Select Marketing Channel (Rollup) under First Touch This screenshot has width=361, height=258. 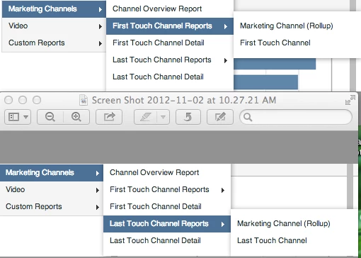(287, 26)
